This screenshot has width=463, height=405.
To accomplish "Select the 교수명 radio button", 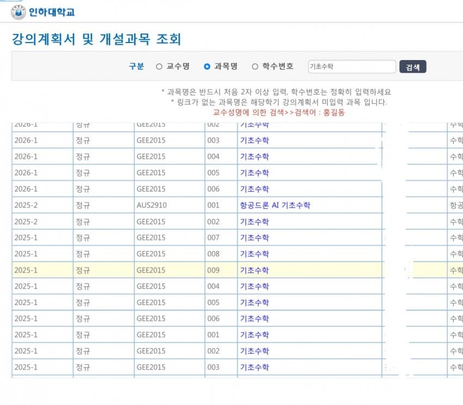I will point(159,67).
